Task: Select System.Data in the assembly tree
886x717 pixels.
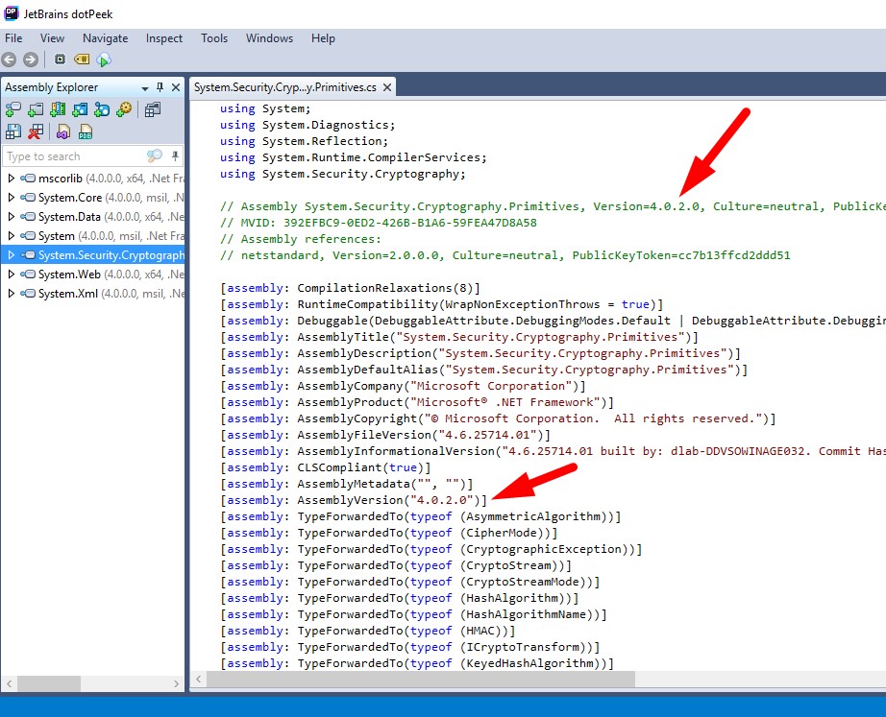Action: coord(69,217)
